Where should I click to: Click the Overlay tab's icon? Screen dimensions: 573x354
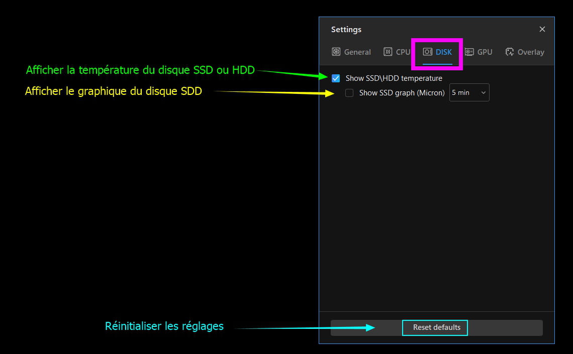tap(510, 52)
